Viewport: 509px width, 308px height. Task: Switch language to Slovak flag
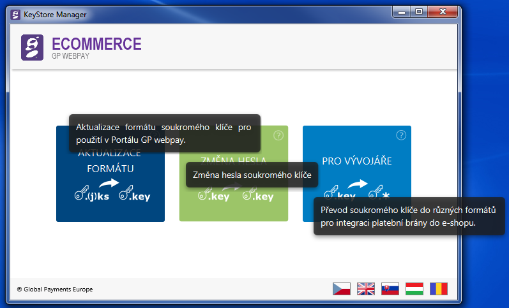click(390, 288)
